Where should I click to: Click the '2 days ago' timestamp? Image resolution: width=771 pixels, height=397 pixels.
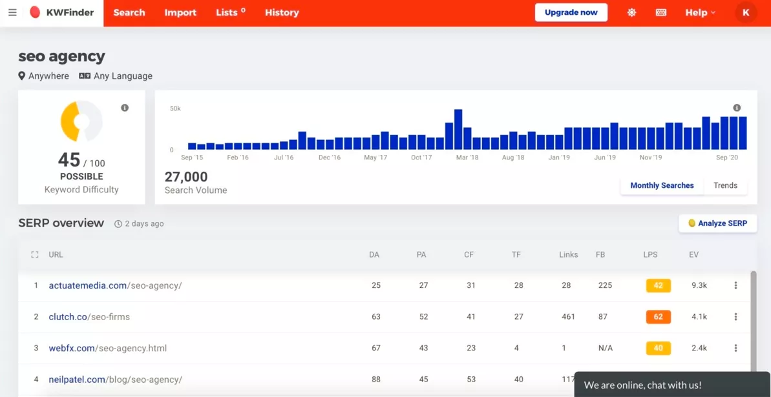pos(144,224)
